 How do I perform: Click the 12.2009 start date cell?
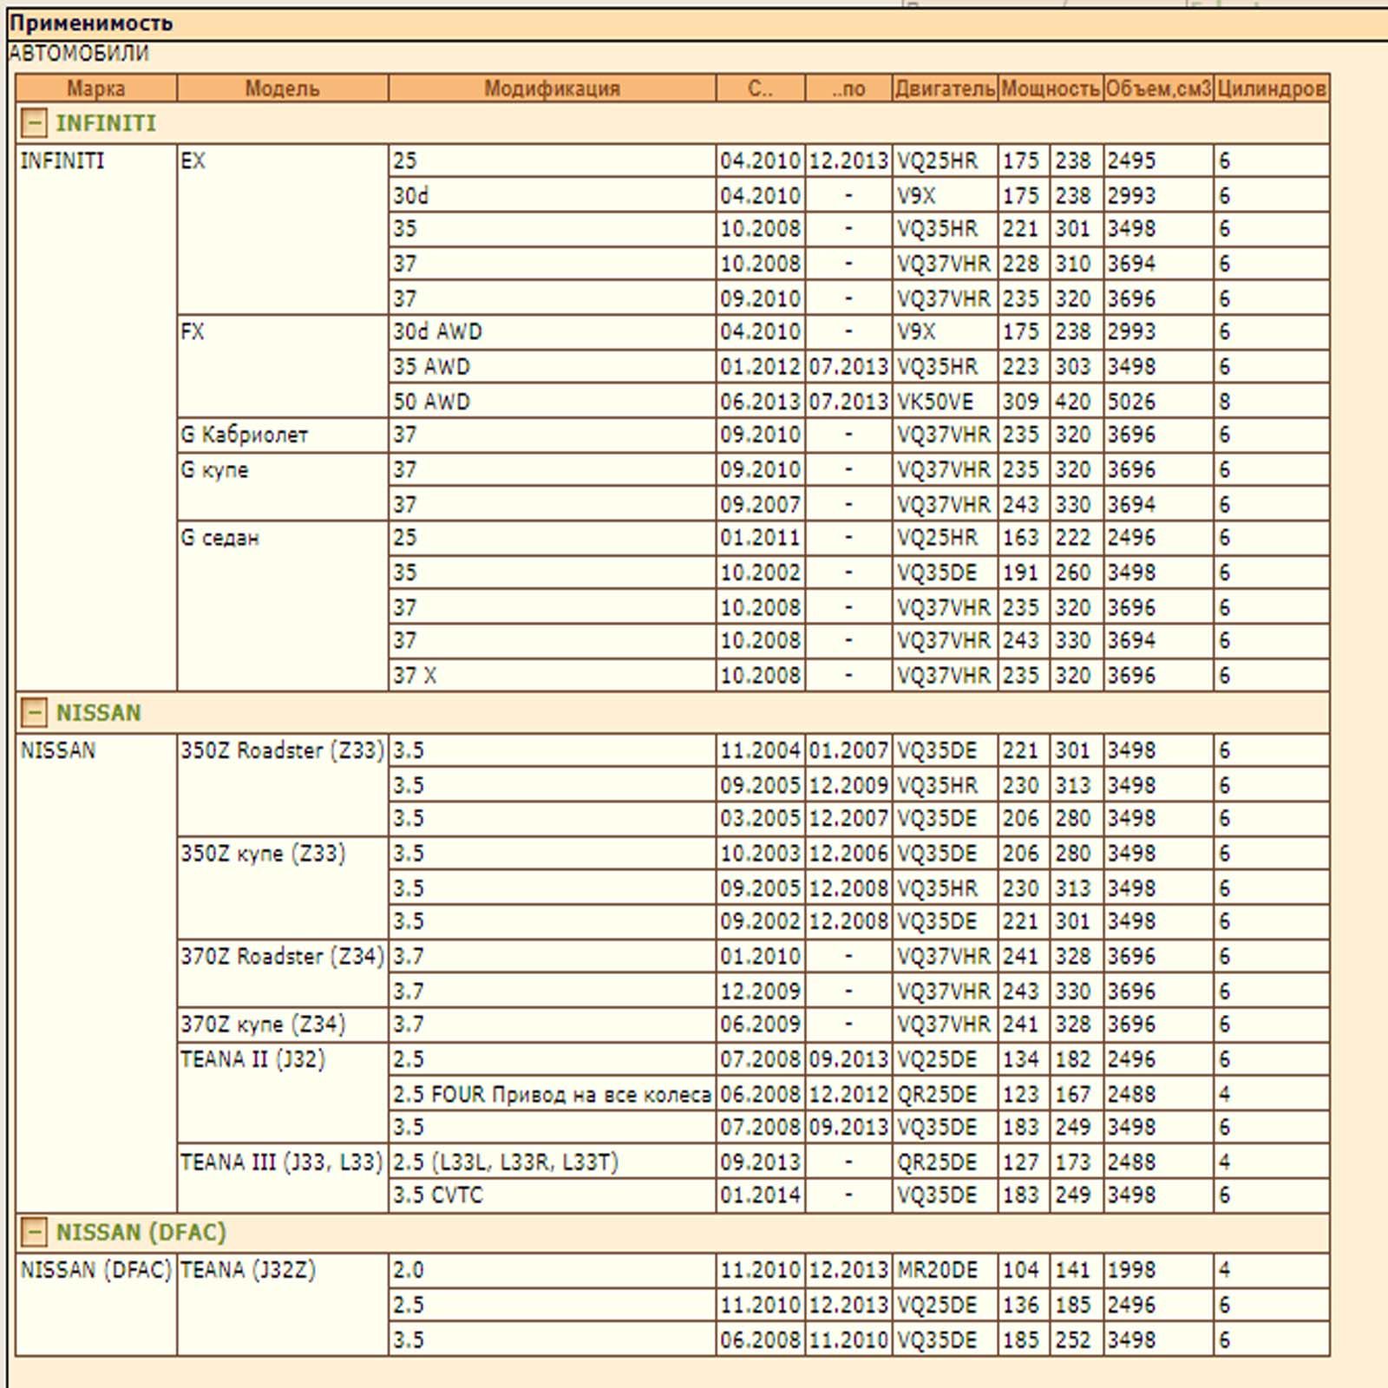click(760, 991)
